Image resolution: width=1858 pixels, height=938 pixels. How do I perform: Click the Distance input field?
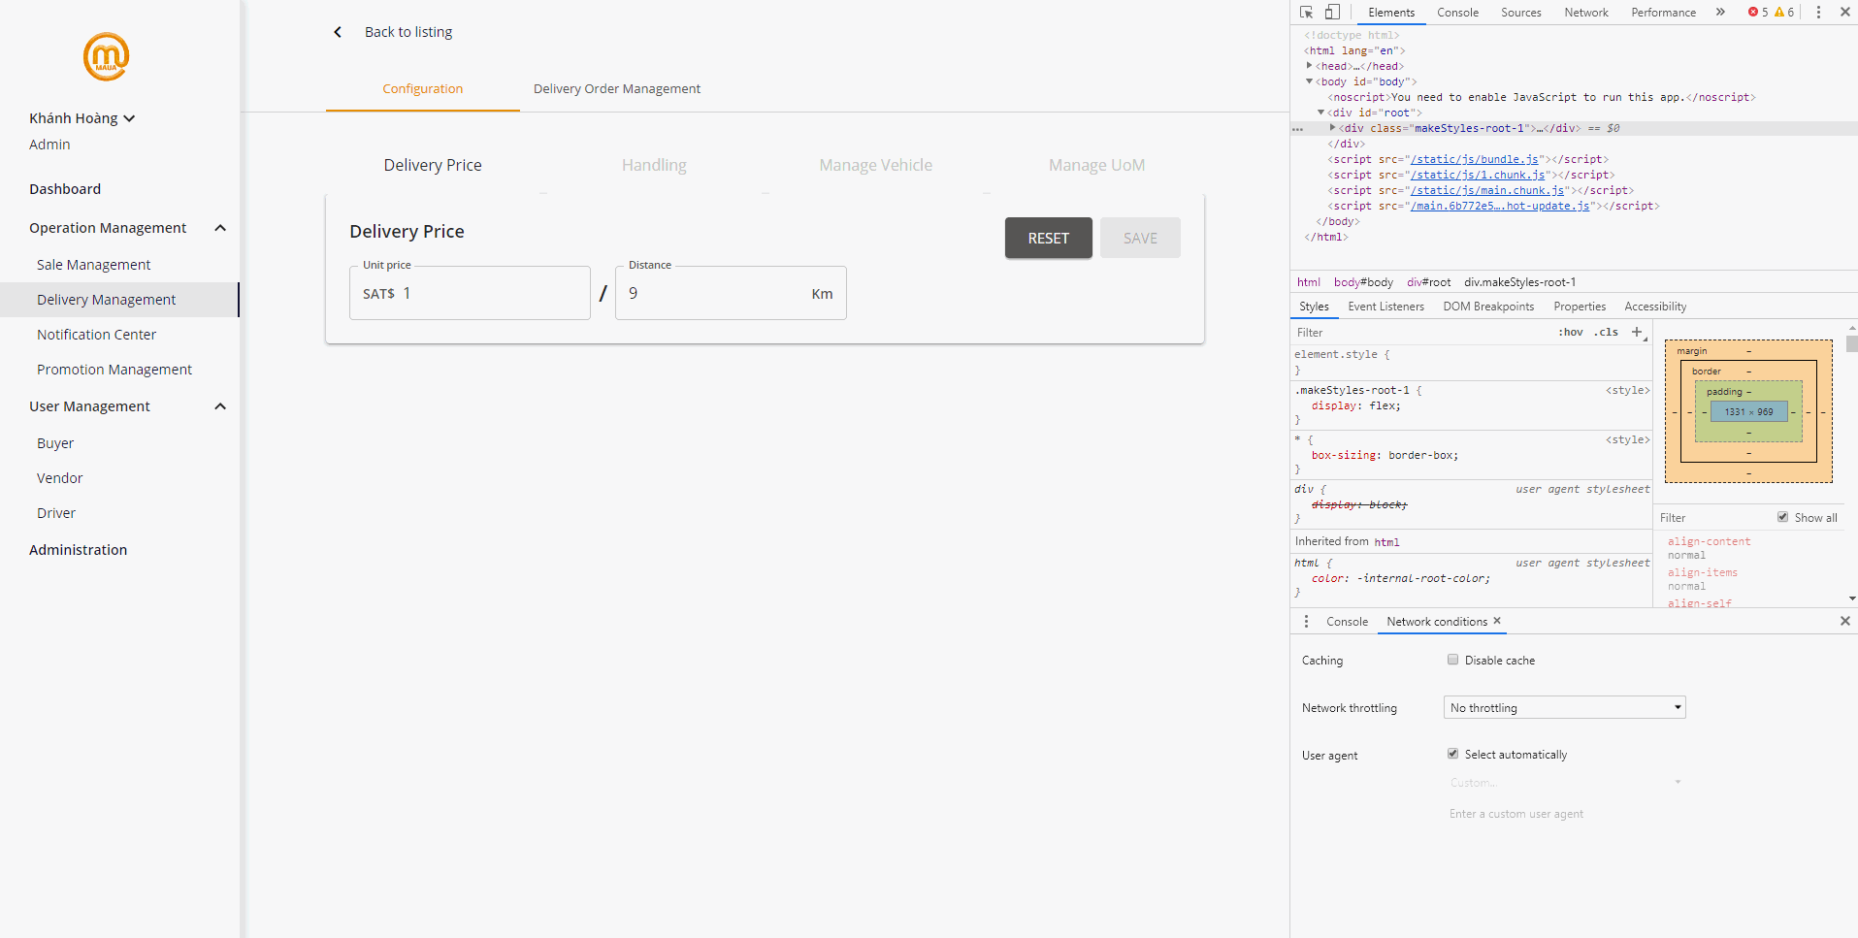731,293
